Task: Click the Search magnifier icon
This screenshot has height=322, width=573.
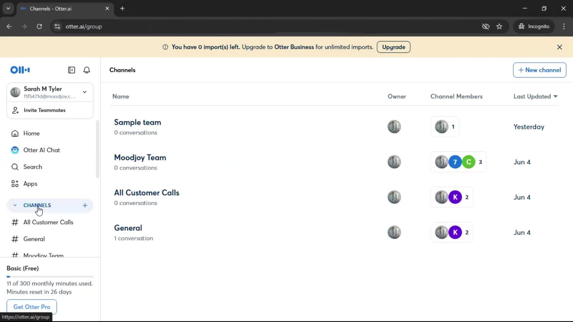Action: pyautogui.click(x=15, y=167)
